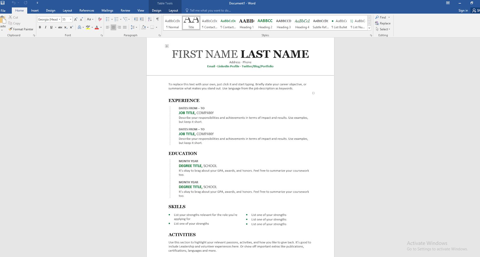Clear all formatting
The height and width of the screenshot is (257, 480).
click(x=100, y=19)
